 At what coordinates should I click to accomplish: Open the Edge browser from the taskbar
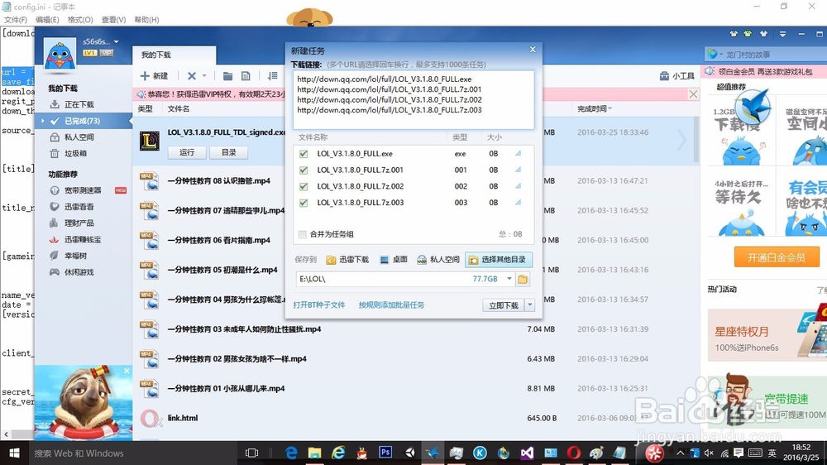[291, 453]
